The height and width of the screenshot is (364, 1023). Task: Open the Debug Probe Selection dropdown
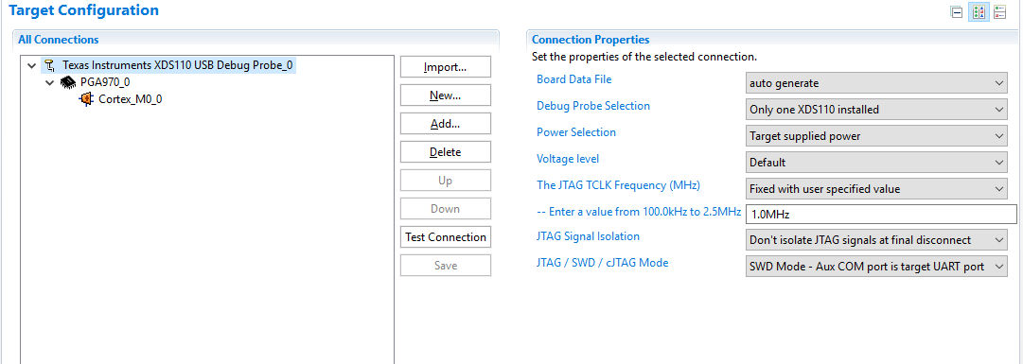point(876,110)
